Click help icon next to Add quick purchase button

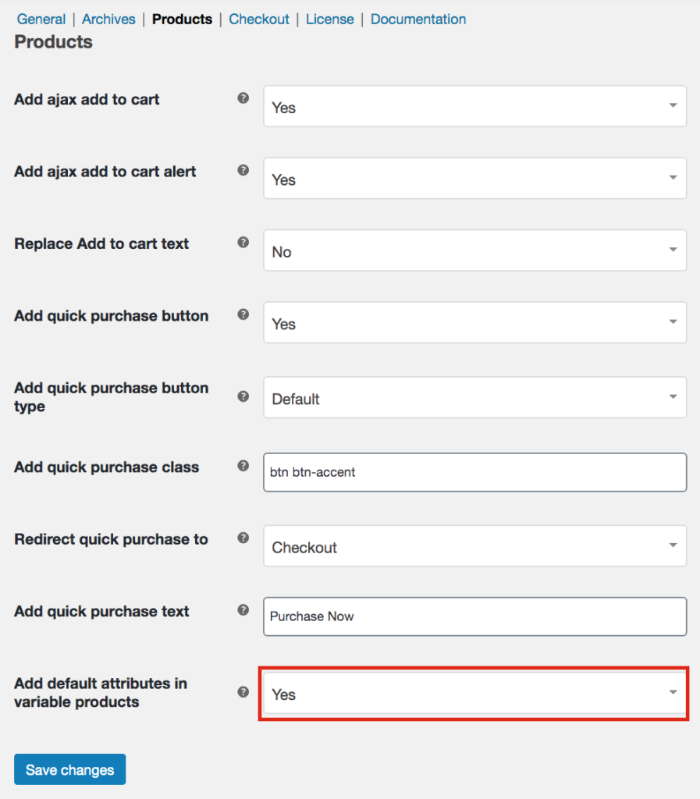click(x=243, y=314)
